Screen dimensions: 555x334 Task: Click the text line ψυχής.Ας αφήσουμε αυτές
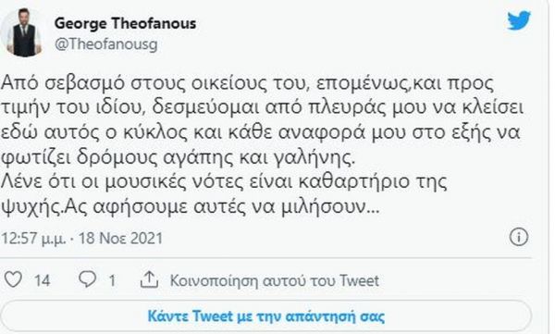(191, 207)
